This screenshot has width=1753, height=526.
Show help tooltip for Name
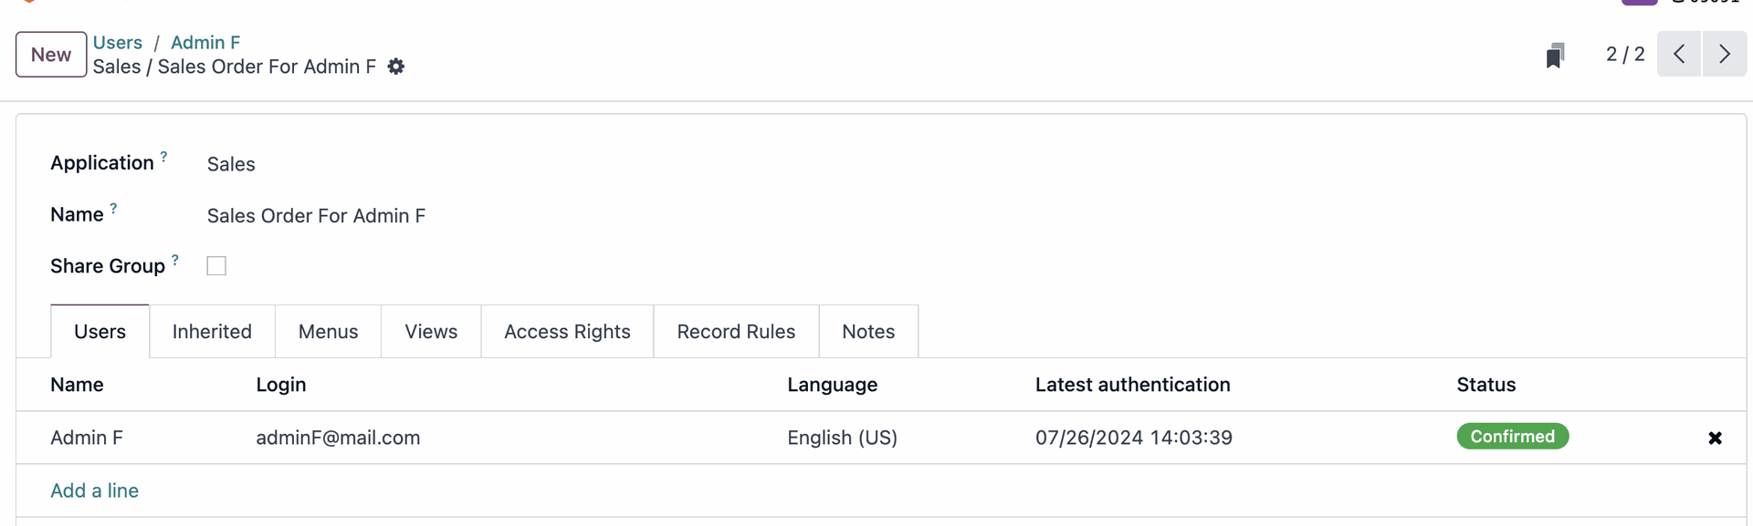point(113,209)
